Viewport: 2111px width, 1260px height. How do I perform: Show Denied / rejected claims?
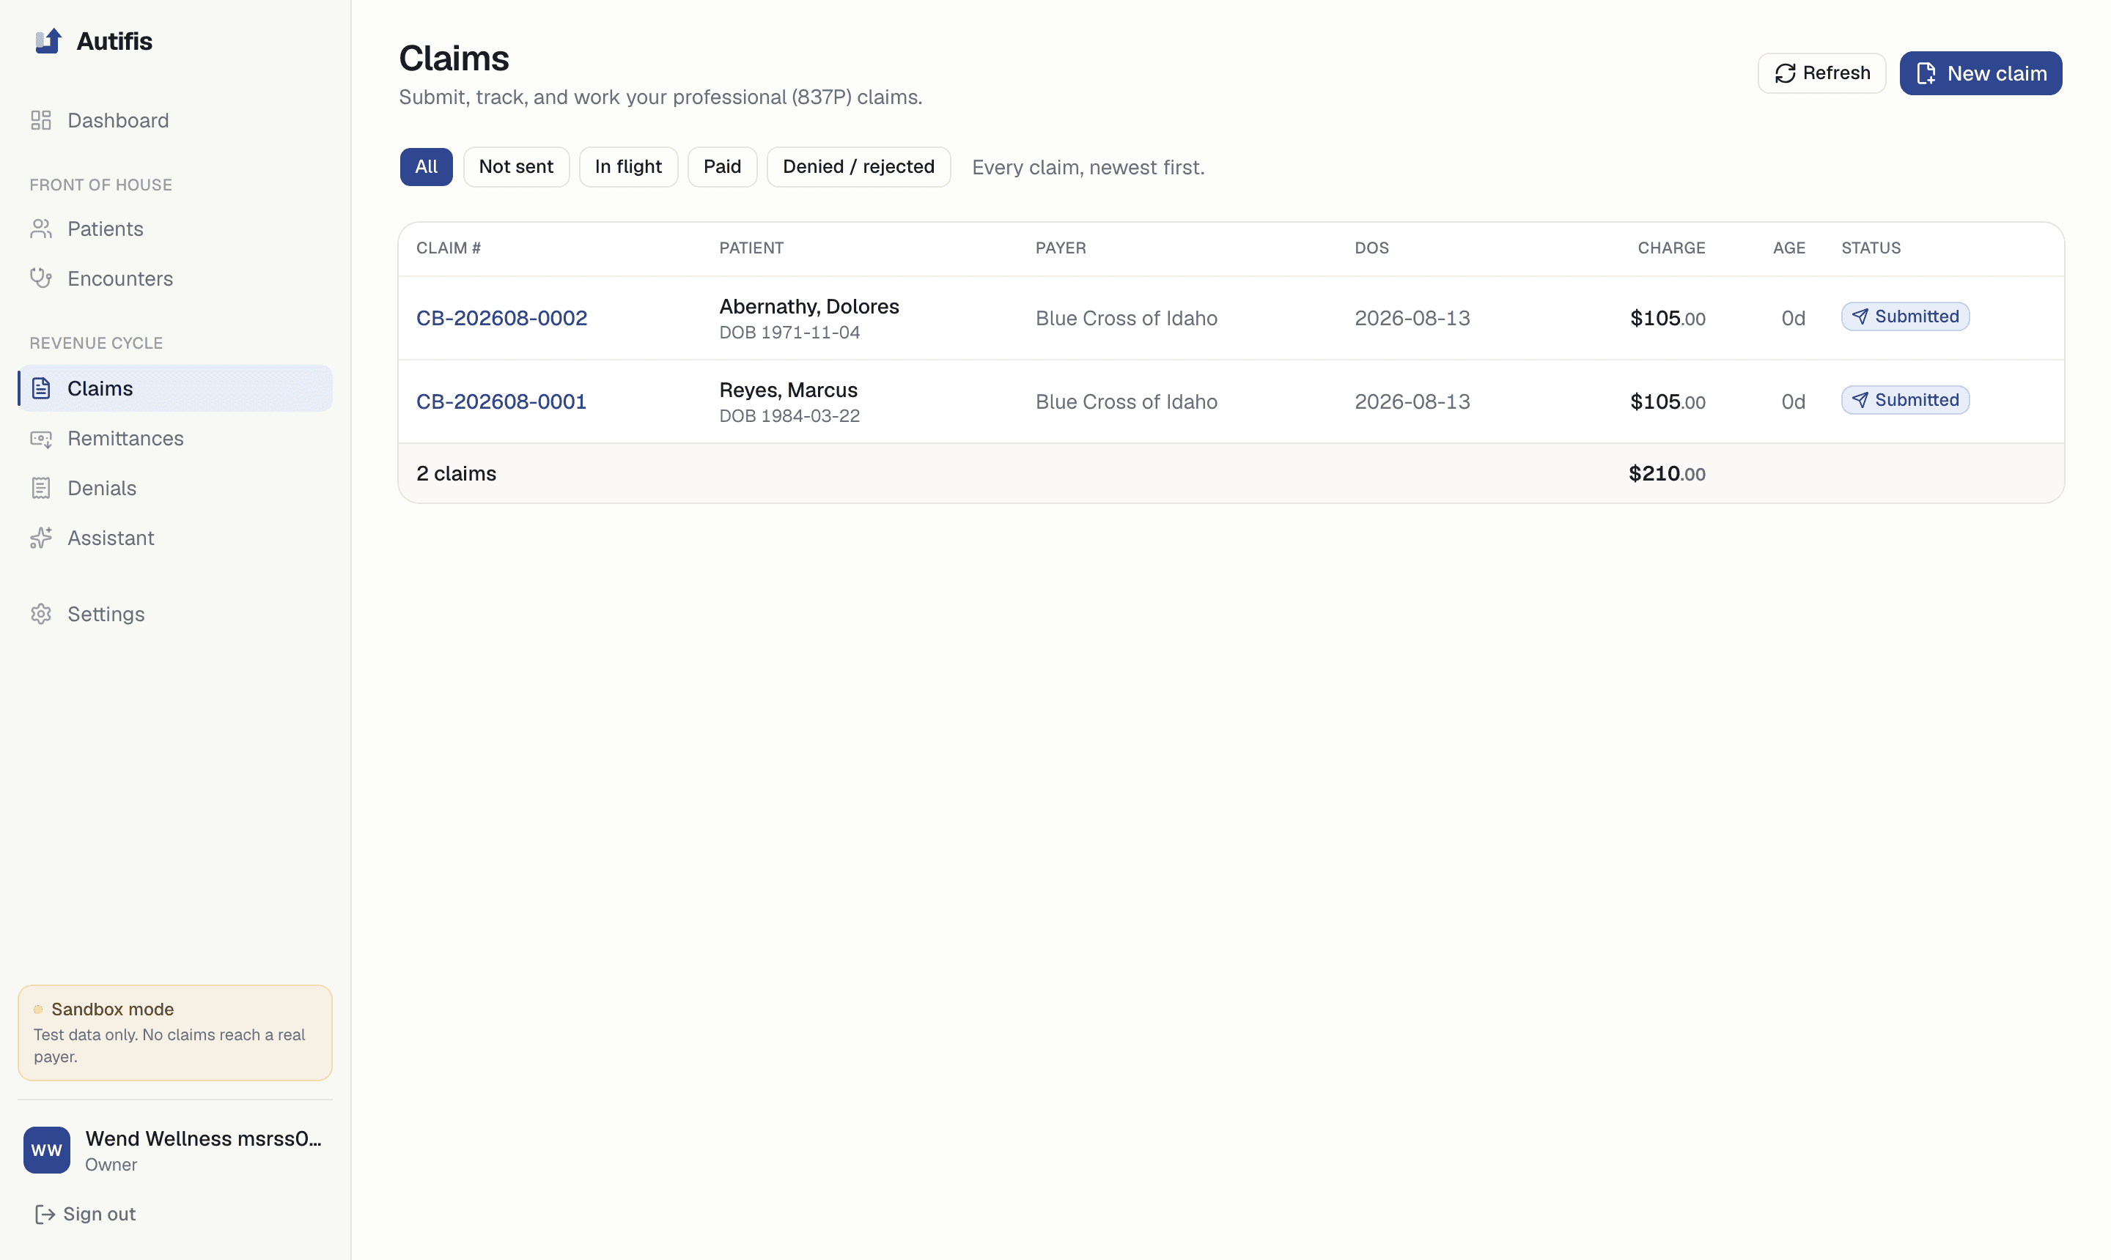pyautogui.click(x=858, y=166)
